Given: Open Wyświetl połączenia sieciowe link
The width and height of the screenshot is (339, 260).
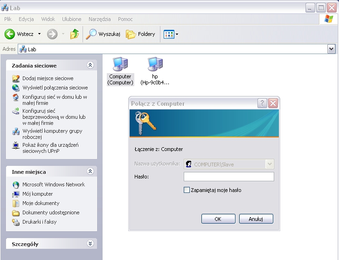Looking at the screenshot, I should [55, 88].
